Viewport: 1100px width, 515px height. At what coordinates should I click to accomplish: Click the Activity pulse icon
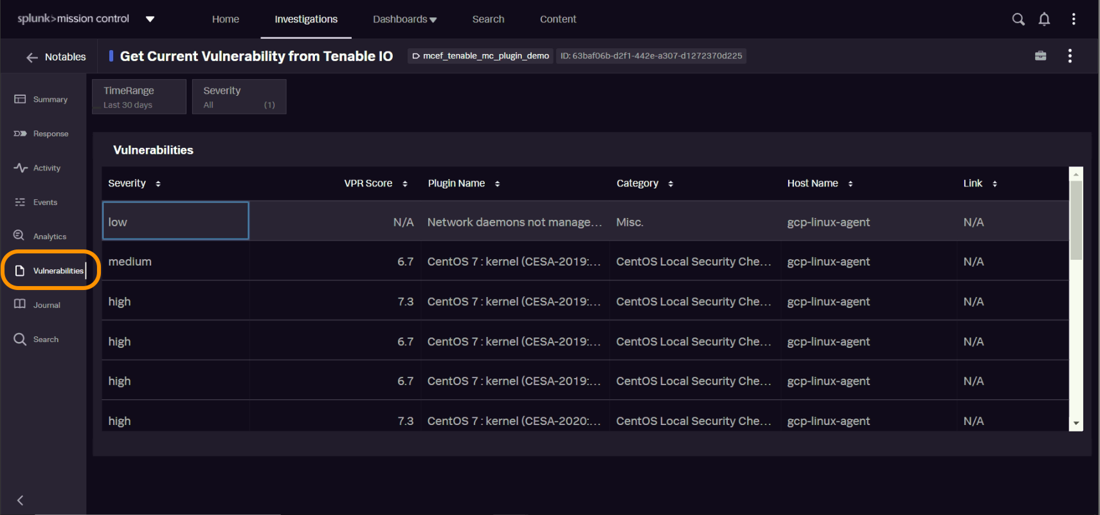(x=21, y=168)
